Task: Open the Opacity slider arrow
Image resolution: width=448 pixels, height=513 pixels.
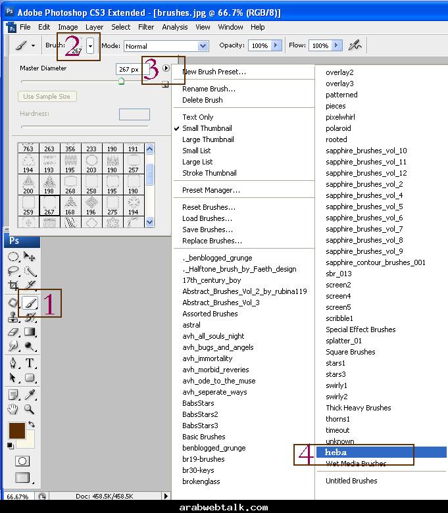Action: (276, 45)
